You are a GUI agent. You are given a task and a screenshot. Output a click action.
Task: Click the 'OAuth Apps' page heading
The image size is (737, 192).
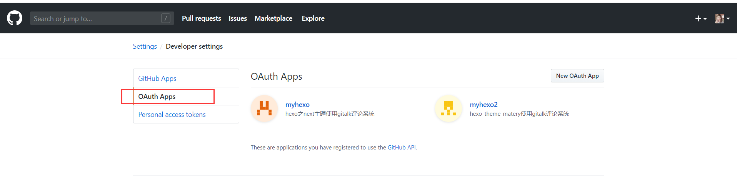click(x=277, y=77)
